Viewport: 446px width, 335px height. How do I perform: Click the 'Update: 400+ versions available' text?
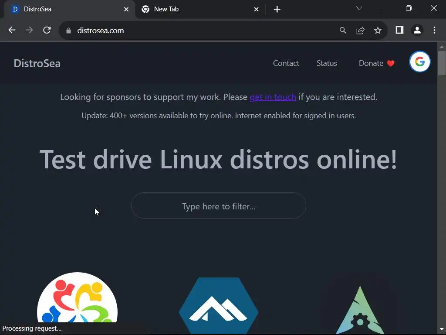(x=219, y=116)
